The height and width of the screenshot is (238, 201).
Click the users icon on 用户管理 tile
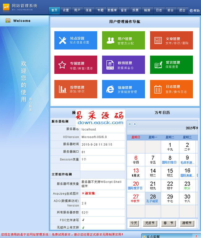point(110,40)
